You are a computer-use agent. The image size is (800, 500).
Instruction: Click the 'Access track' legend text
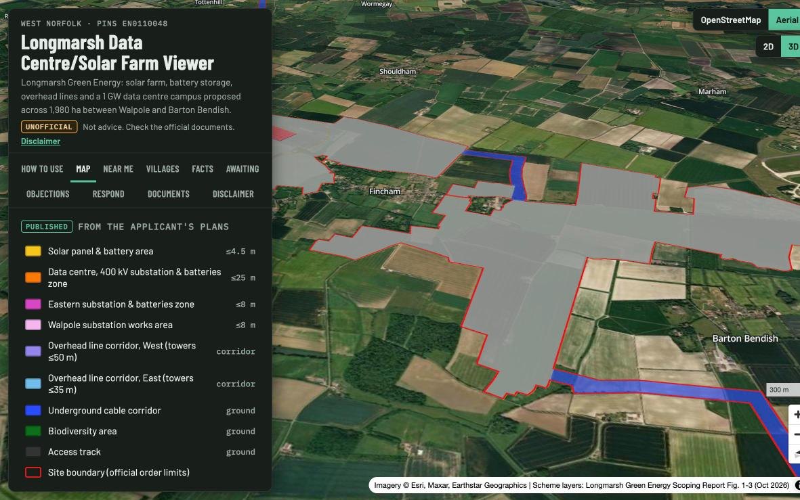click(x=74, y=451)
